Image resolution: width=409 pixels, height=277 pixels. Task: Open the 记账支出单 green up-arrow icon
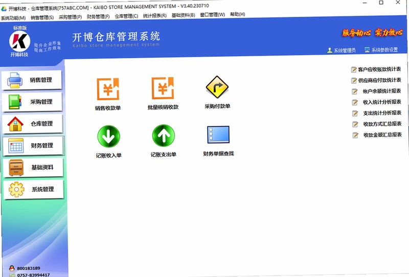164,135
